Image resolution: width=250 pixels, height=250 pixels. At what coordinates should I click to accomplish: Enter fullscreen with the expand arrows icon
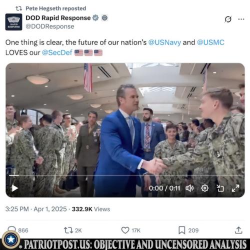coord(235,188)
